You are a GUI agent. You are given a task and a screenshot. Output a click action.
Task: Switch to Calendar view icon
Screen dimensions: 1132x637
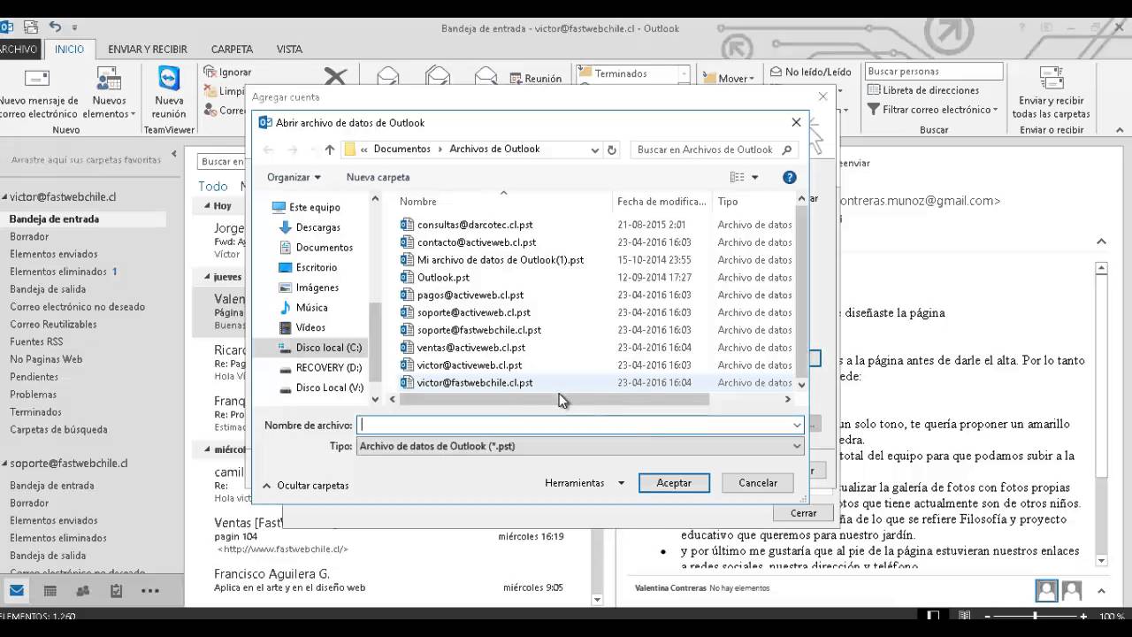pos(50,591)
